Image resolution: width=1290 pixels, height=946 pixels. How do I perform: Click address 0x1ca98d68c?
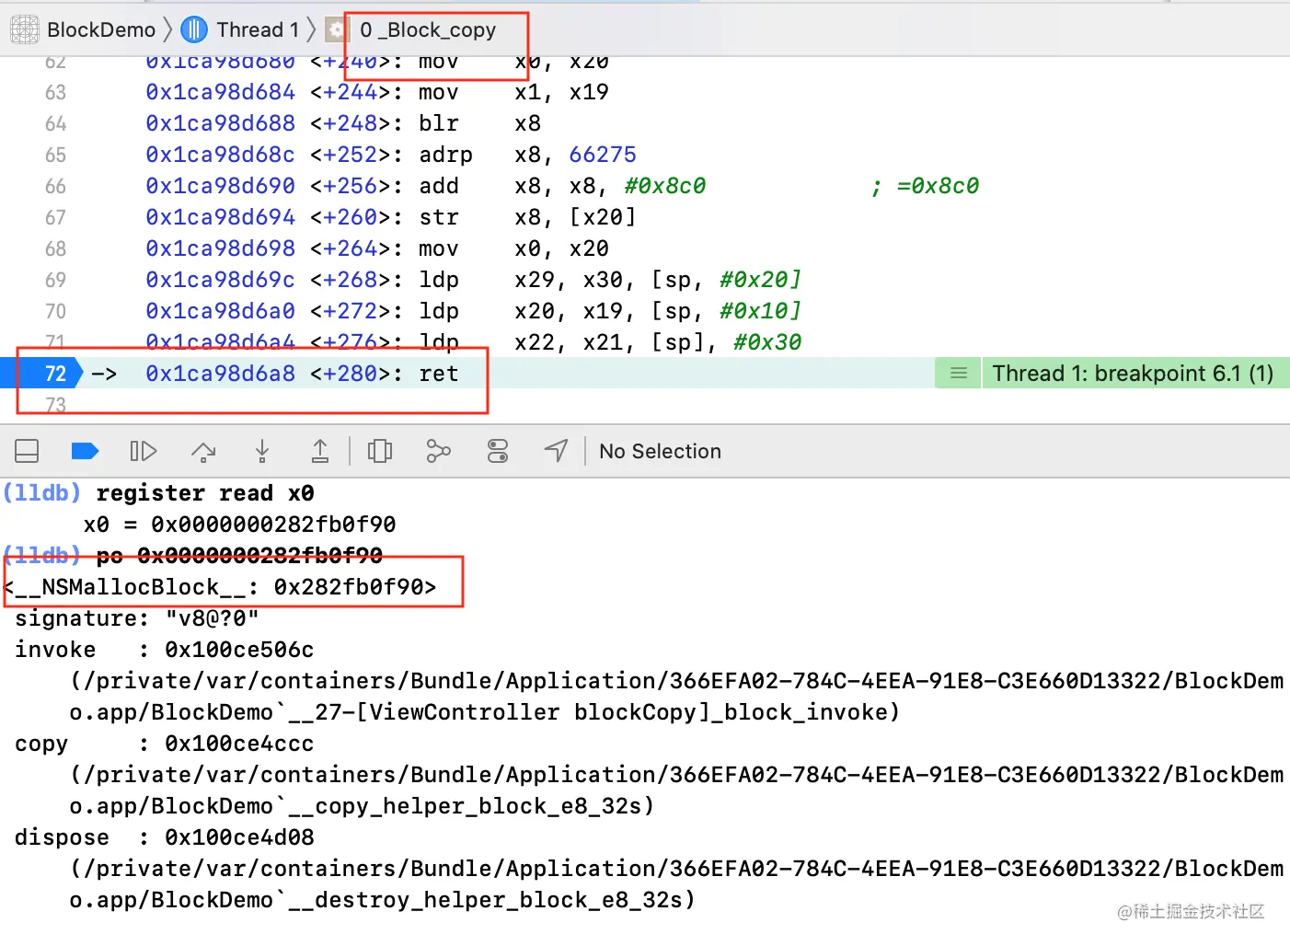221,155
